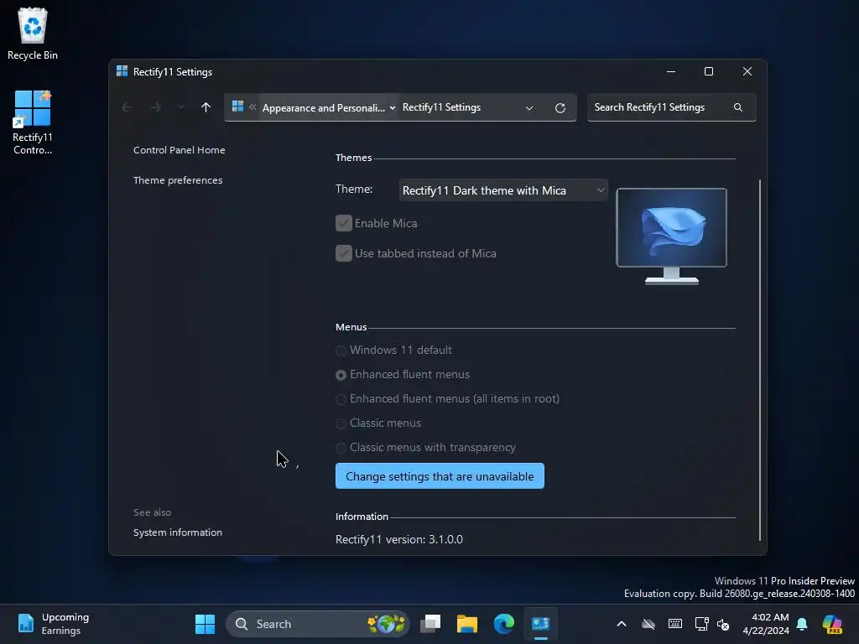Click the network display tray icon
Image resolution: width=859 pixels, height=644 pixels.
[x=701, y=624]
